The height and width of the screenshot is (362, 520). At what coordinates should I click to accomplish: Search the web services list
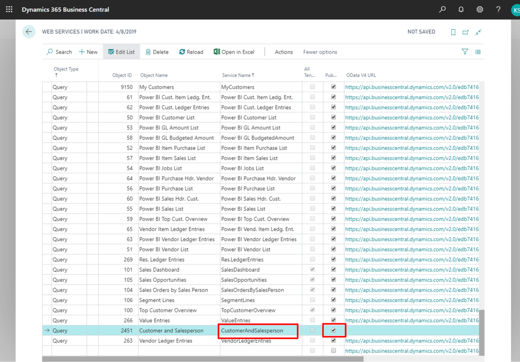tap(59, 52)
